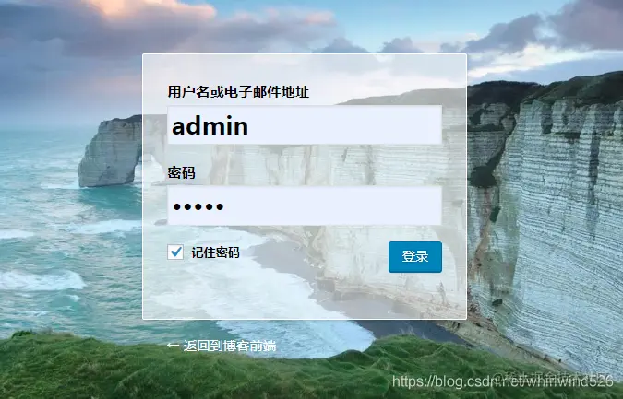Focus the username field containing admin
This screenshot has height=399, width=623.
pos(305,125)
